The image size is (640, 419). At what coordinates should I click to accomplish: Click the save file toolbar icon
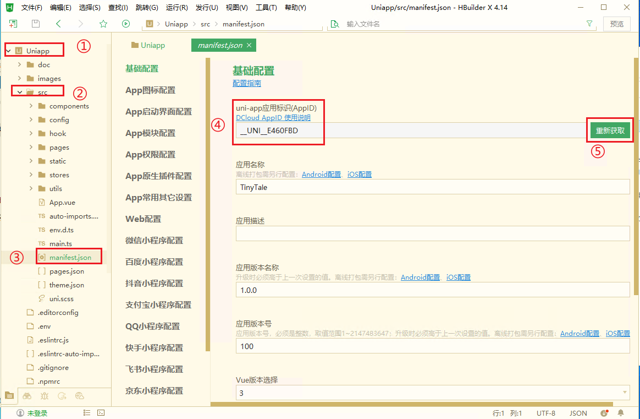click(x=36, y=24)
